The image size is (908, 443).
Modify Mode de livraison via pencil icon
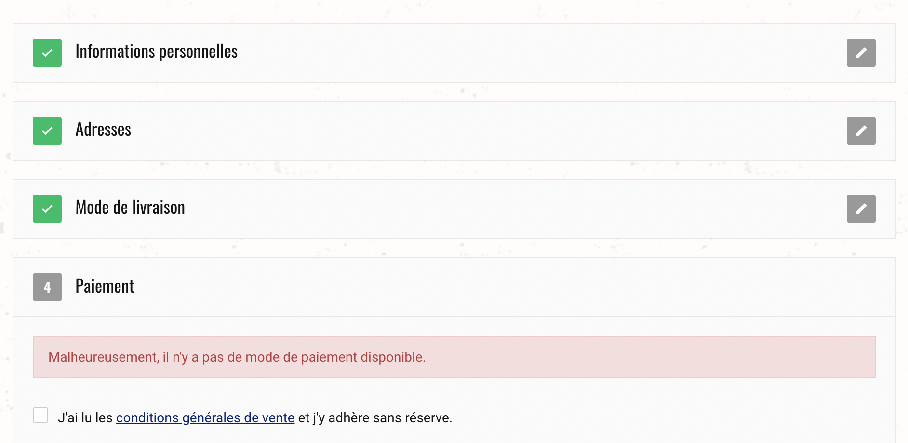pos(861,209)
